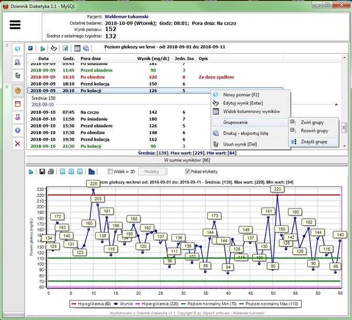Zoom out the chart with minus icon
The image size is (352, 320).
tap(71, 172)
